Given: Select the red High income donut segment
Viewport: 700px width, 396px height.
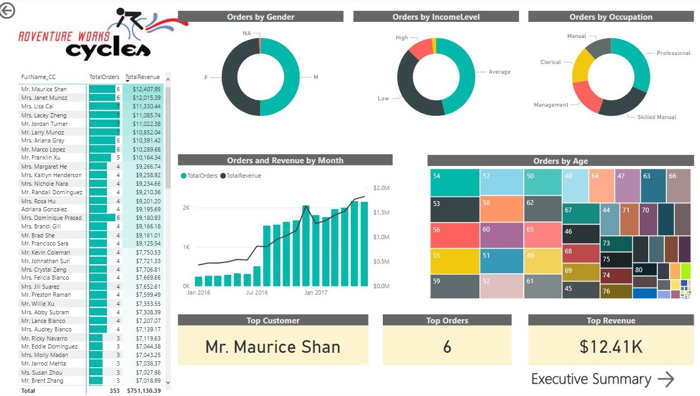Looking at the screenshot, I should pos(420,49).
